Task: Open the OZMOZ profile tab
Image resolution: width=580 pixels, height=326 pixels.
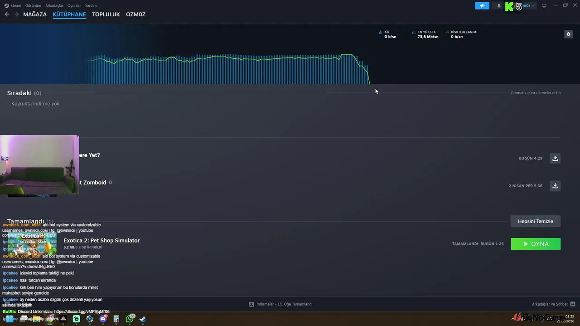Action: 136,14
